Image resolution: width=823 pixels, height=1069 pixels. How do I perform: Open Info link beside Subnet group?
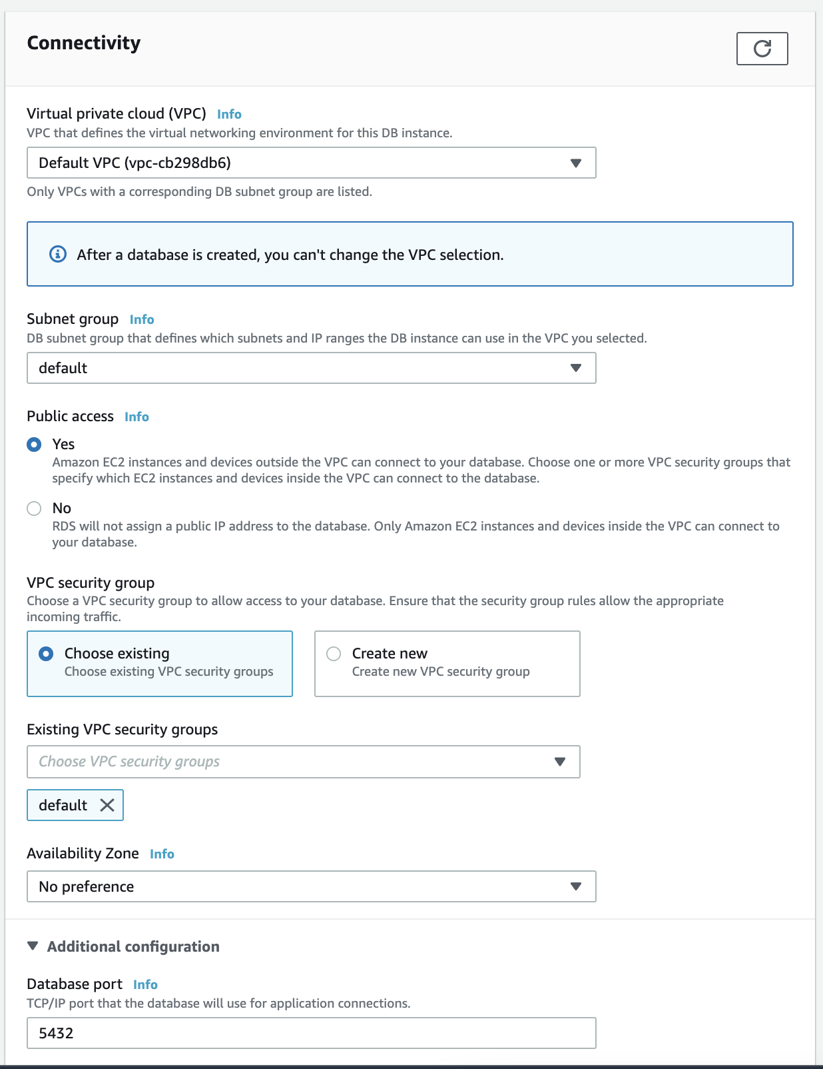point(142,319)
